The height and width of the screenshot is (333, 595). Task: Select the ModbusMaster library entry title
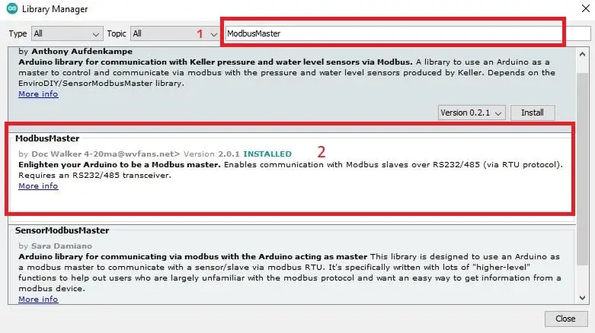(47, 138)
